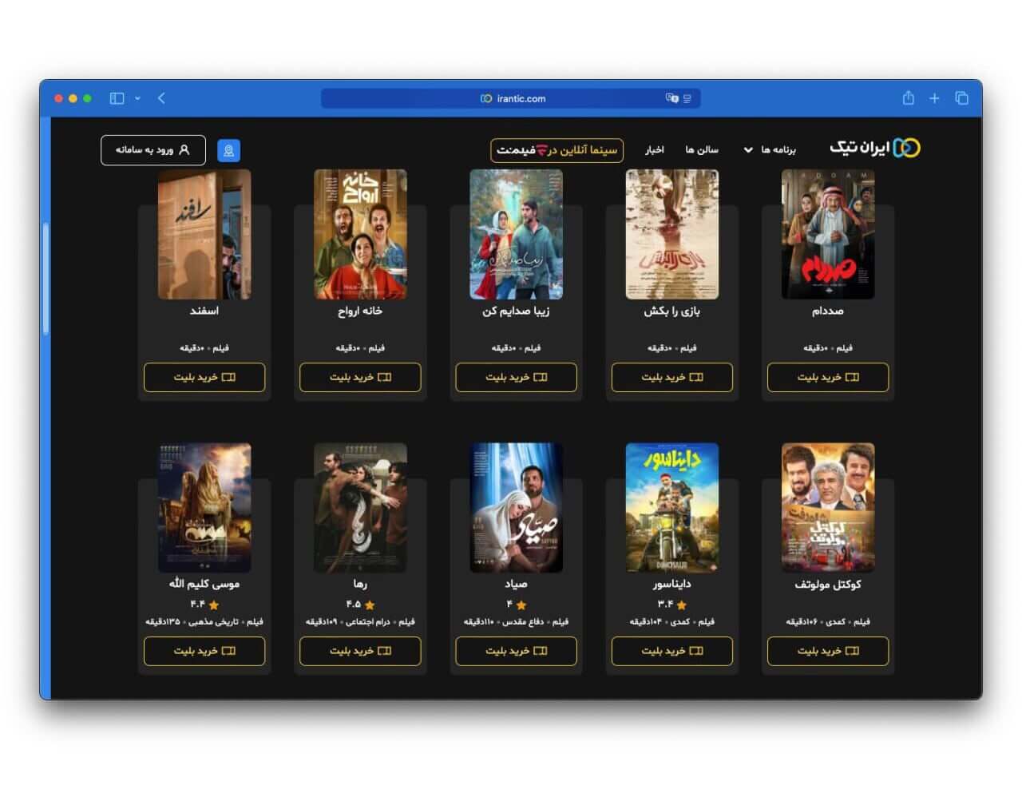
Task: Toggle the Safari sidebar button
Action: [117, 98]
